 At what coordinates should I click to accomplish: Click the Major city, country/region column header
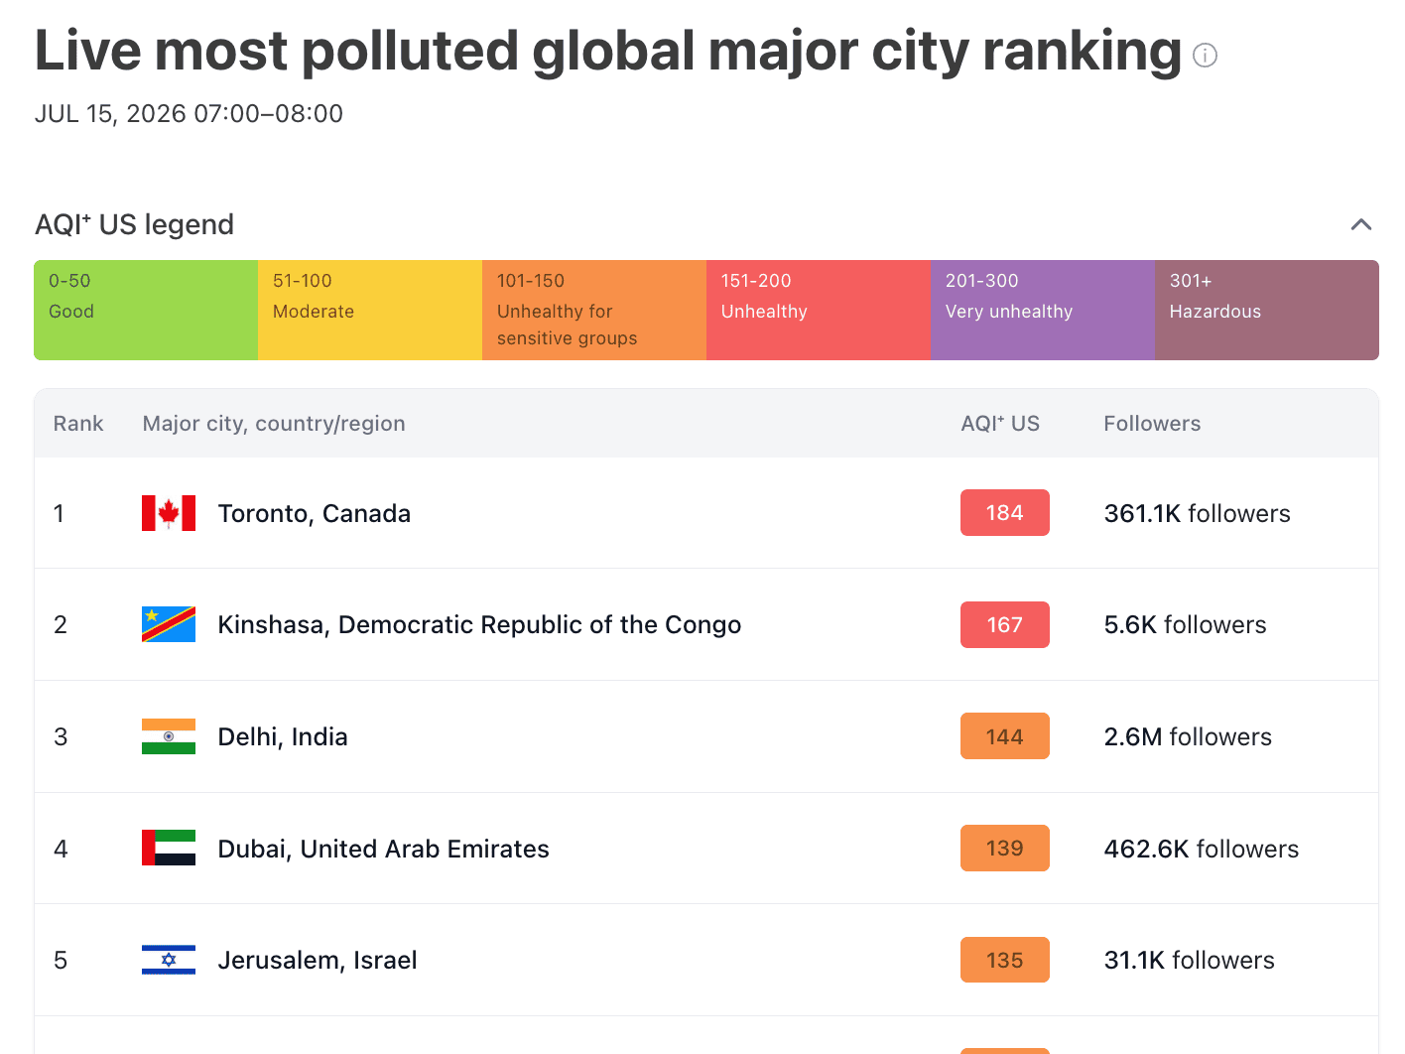[x=274, y=424]
